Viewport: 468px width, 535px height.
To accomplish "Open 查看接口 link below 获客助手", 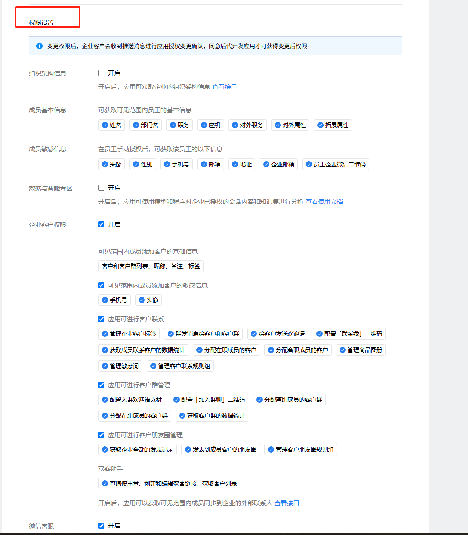I will pyautogui.click(x=287, y=503).
